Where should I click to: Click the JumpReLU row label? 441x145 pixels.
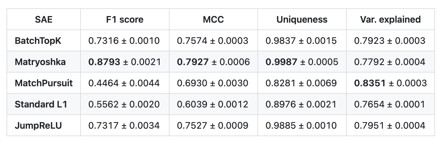tap(38, 125)
